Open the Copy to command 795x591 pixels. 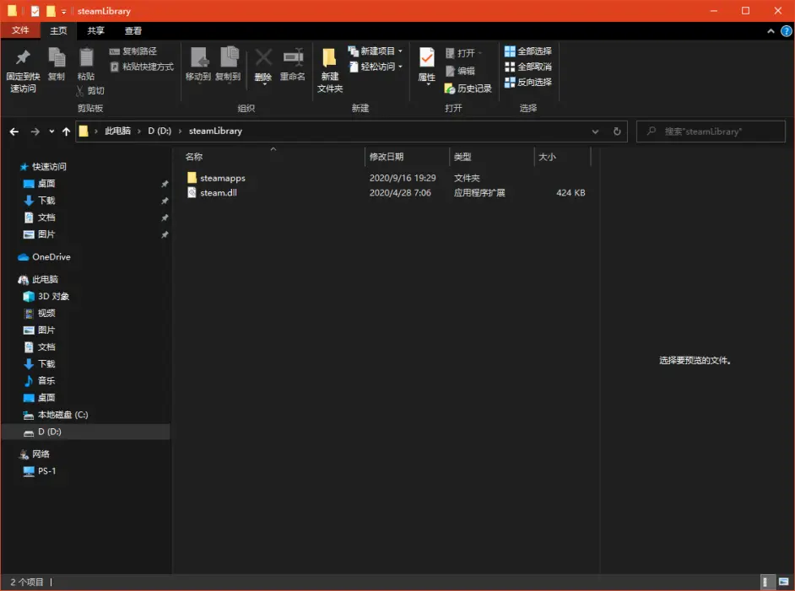point(228,64)
